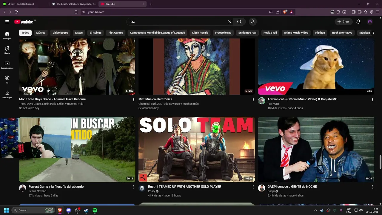Bookmark this page in address bar
382x215 pixels.
(76, 12)
